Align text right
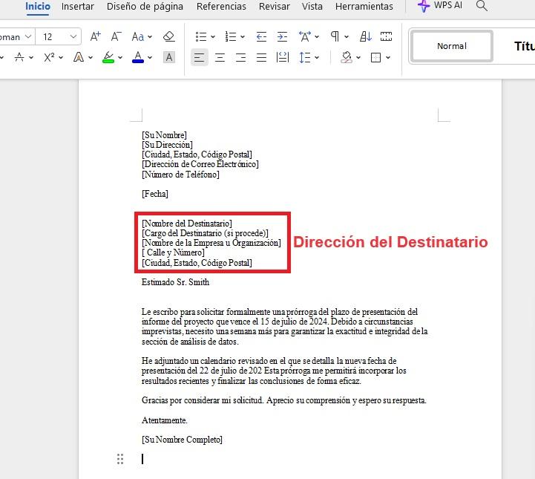This screenshot has width=535, height=479. pos(240,57)
